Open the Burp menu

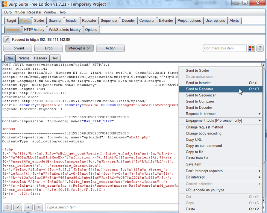pyautogui.click(x=8, y=12)
